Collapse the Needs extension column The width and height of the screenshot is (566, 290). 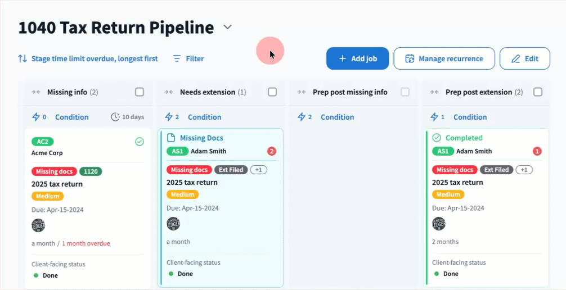[x=169, y=92]
